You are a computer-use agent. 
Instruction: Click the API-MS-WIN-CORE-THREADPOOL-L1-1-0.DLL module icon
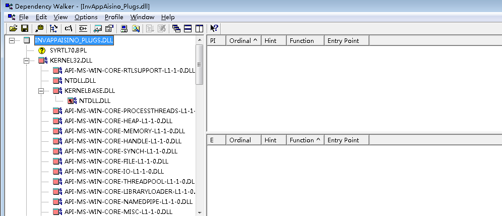[x=57, y=181]
